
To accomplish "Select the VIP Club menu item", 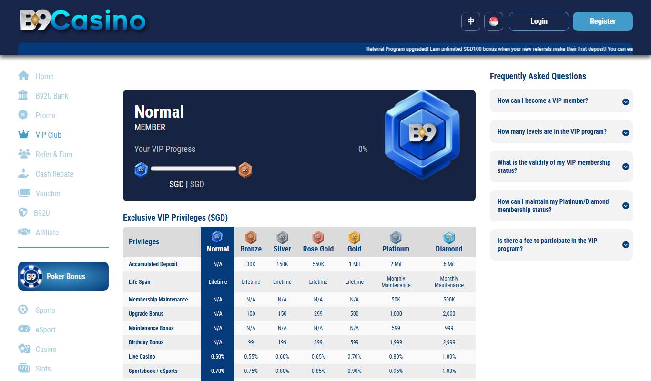I will 49,135.
